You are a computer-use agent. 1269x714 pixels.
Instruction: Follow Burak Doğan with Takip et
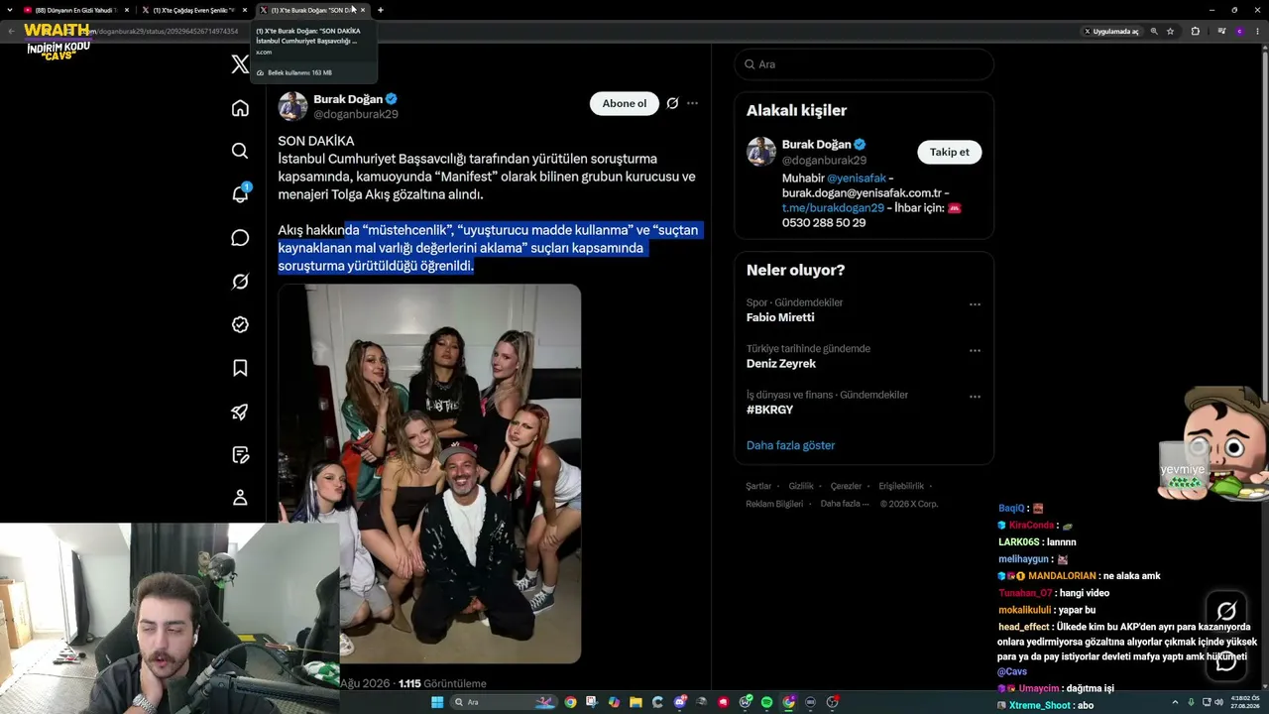pos(950,152)
